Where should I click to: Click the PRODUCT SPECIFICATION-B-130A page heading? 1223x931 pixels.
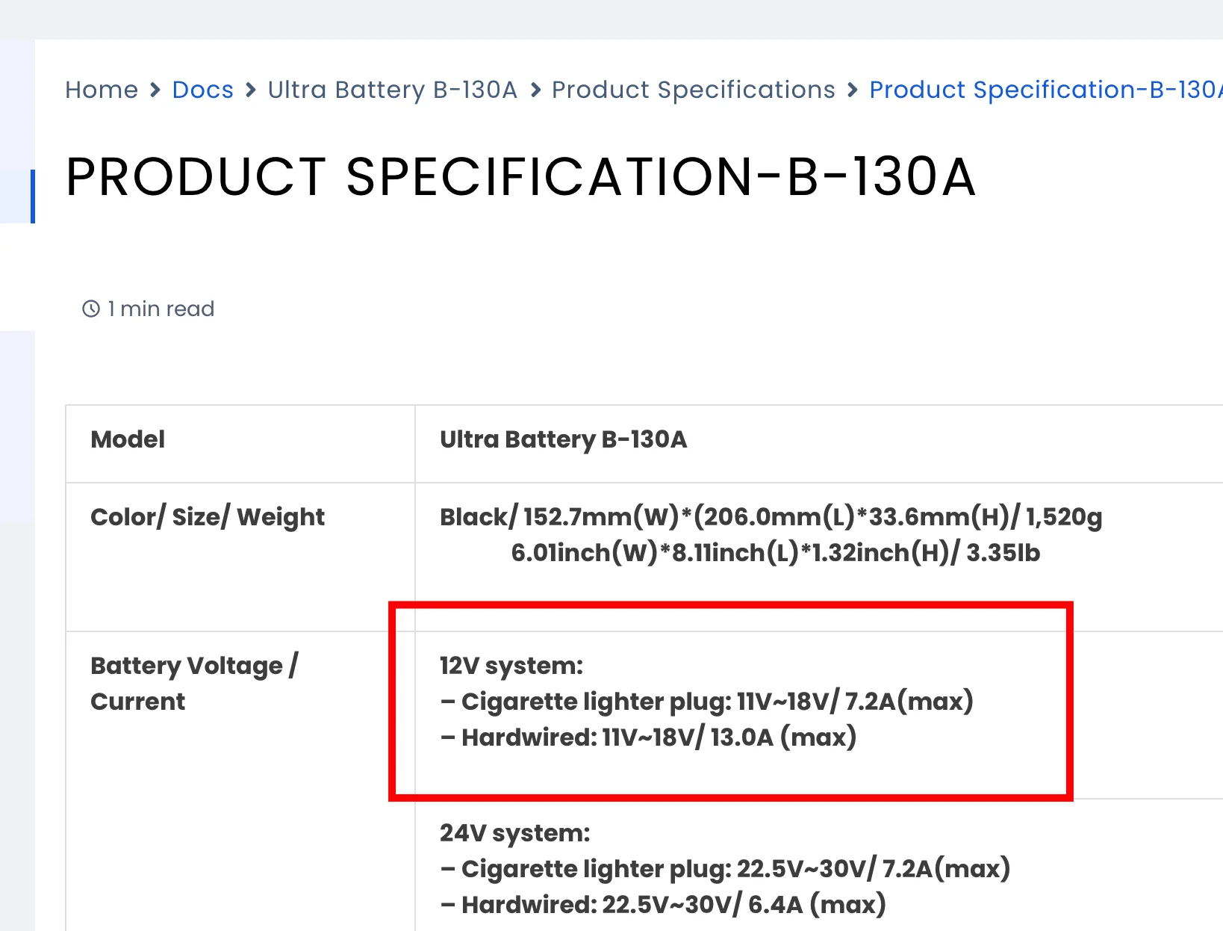(x=520, y=177)
